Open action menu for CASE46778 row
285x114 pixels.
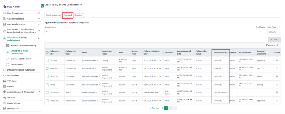click(x=277, y=93)
